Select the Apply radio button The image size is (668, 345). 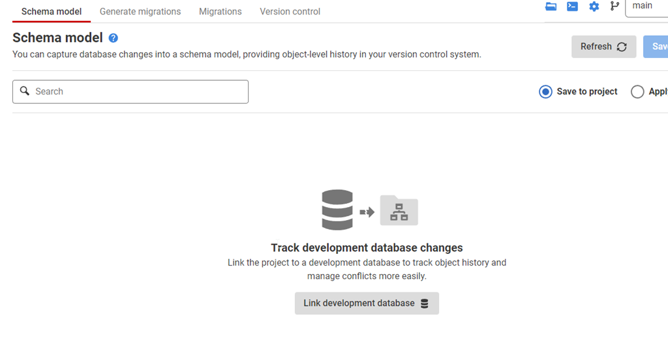(x=637, y=92)
